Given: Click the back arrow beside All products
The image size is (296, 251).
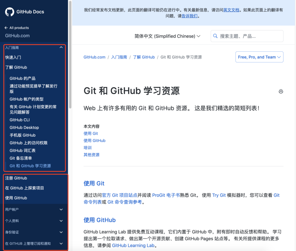Looking at the screenshot, I should pos(6,28).
